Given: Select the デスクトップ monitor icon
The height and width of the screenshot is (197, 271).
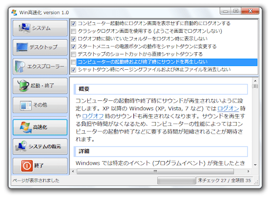Looking at the screenshot, I should coord(22,47).
